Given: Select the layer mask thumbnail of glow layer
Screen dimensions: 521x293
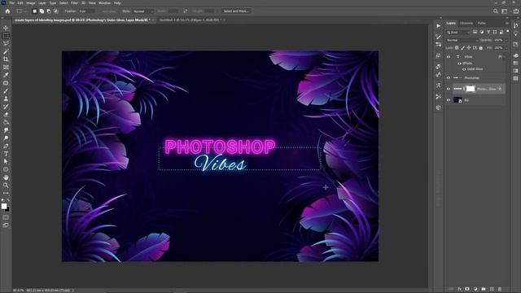Looking at the screenshot, I should coord(471,89).
